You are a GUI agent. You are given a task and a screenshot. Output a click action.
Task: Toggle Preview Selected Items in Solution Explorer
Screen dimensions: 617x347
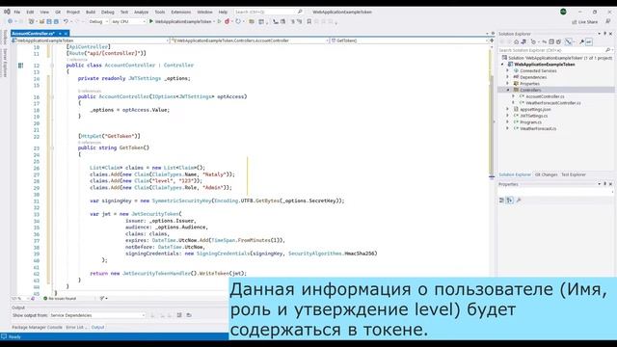(x=589, y=41)
